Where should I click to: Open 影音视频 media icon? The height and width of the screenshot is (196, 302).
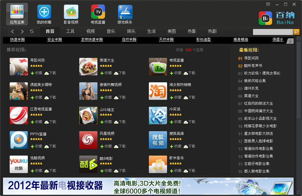click(71, 14)
